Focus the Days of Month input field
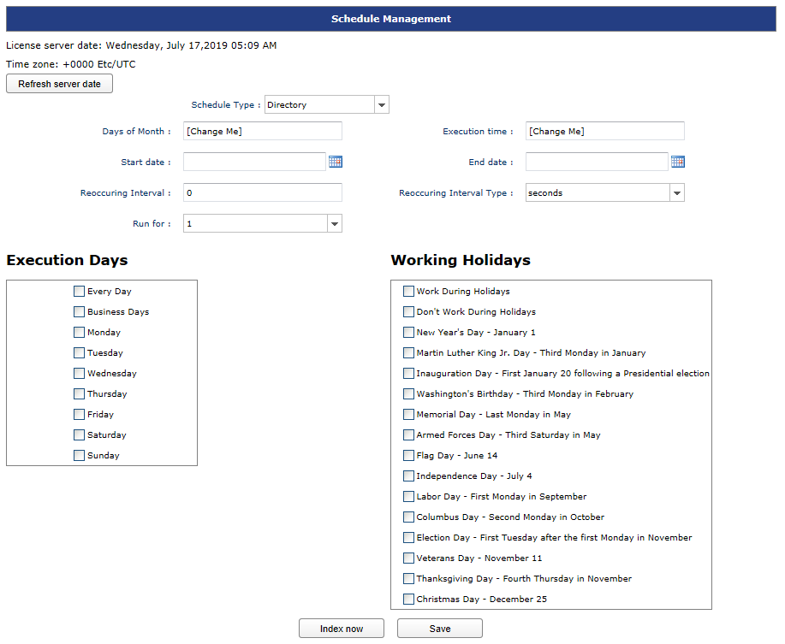This screenshot has width=785, height=644. point(263,131)
